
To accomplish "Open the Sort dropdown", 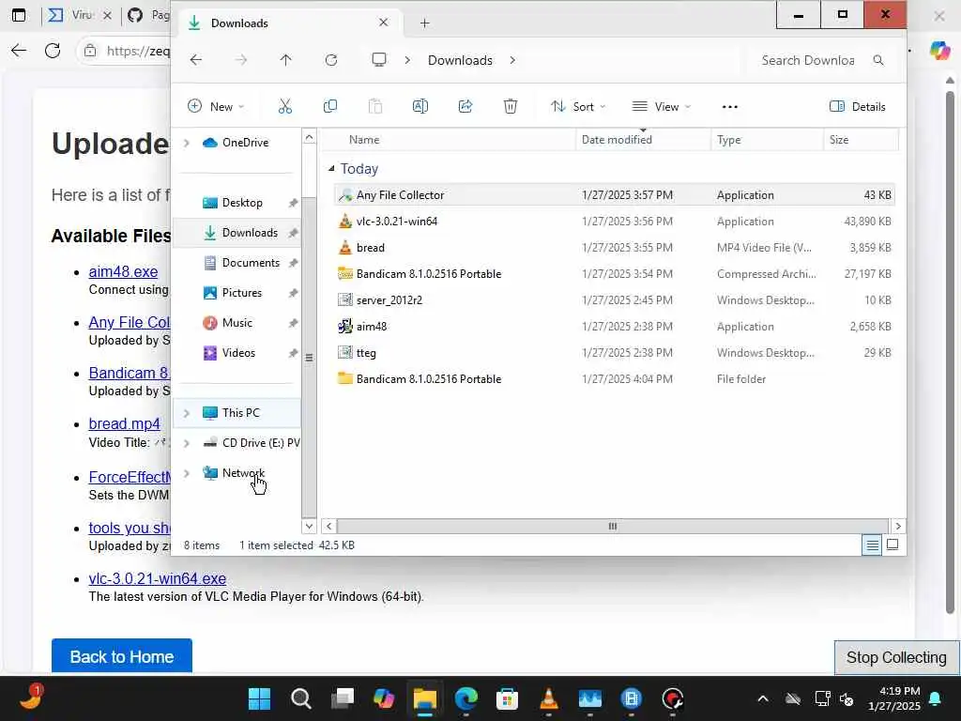I will coord(578,107).
